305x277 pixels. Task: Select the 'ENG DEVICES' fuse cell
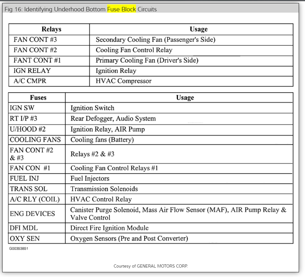37,214
